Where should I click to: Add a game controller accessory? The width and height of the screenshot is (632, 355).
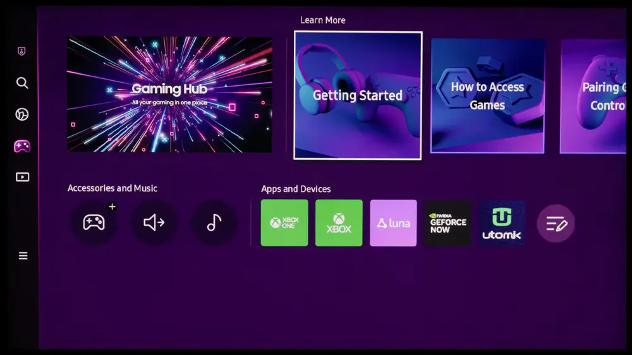[95, 222]
